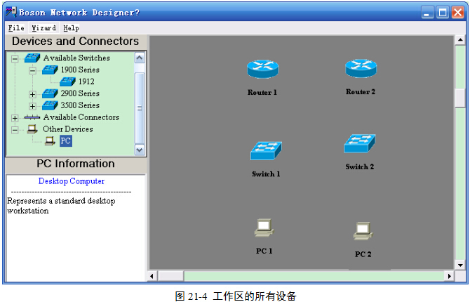Close the Boson Network Designer window
The image size is (470, 302).
click(x=457, y=13)
